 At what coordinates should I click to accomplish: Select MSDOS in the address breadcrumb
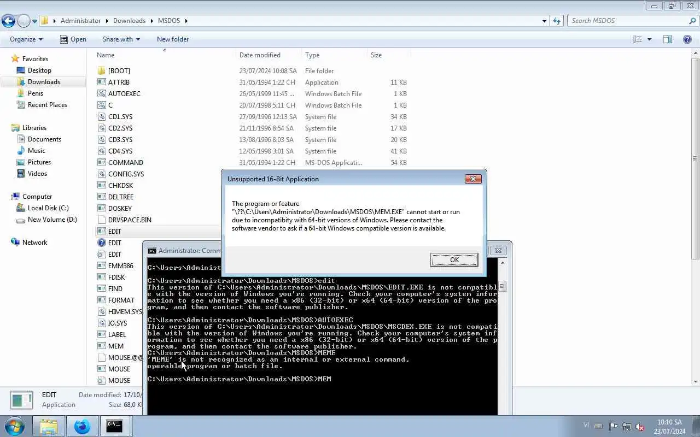click(170, 21)
